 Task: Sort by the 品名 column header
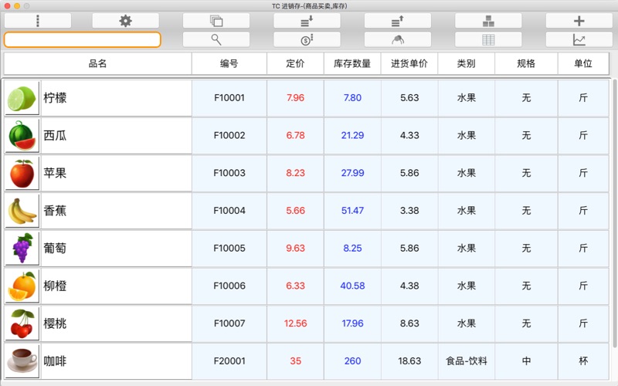(x=98, y=64)
